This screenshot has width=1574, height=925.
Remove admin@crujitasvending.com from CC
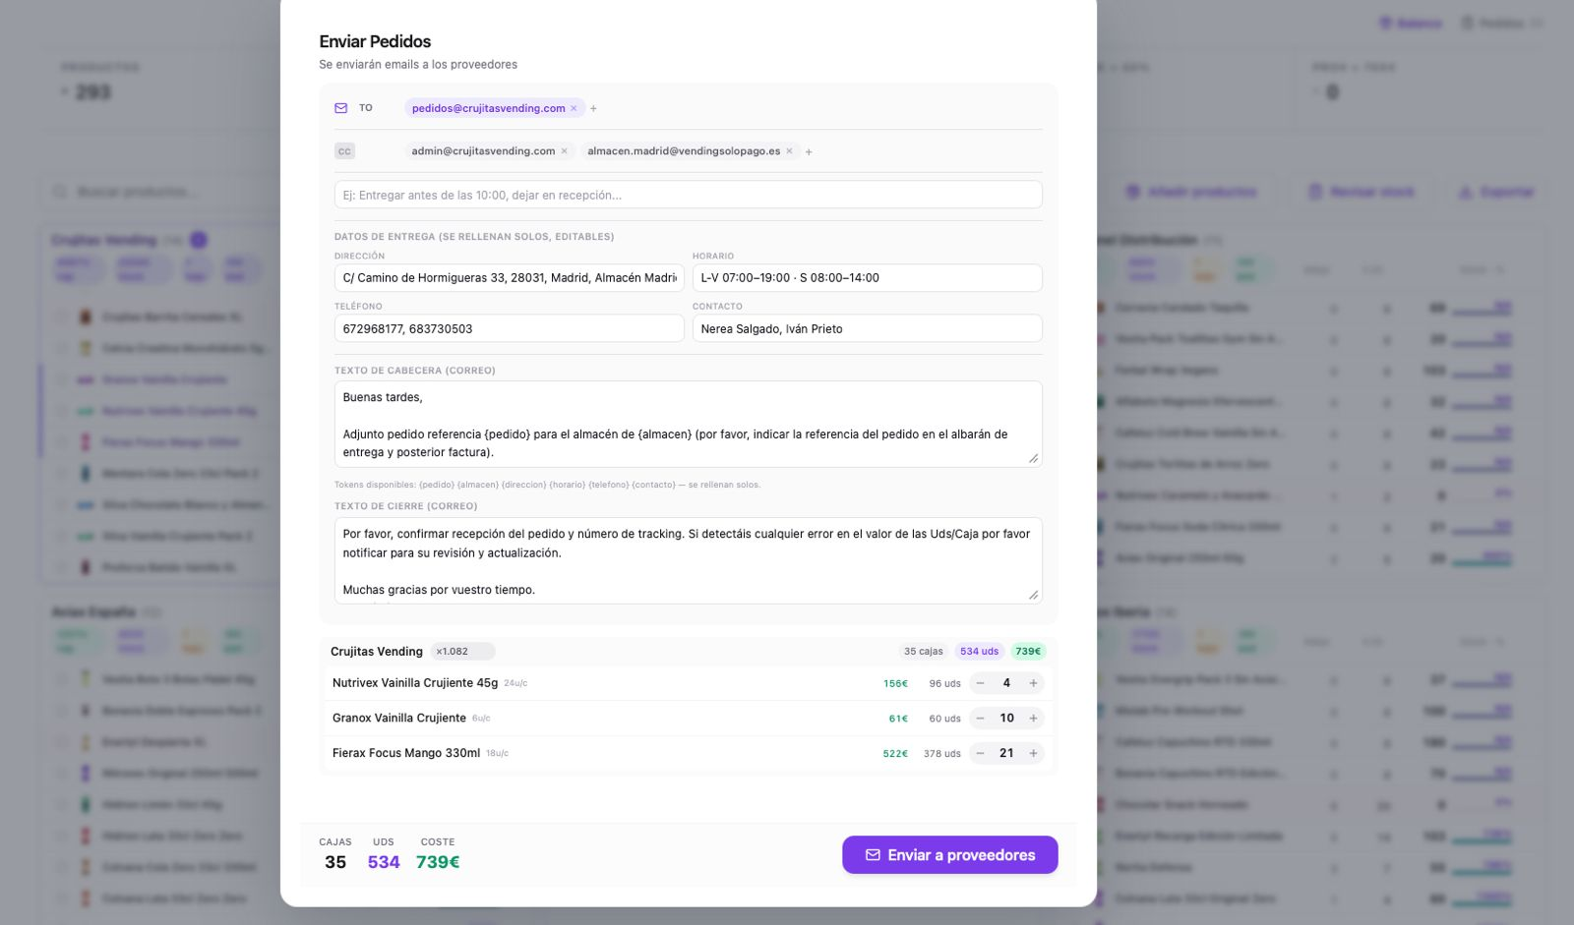(x=564, y=151)
